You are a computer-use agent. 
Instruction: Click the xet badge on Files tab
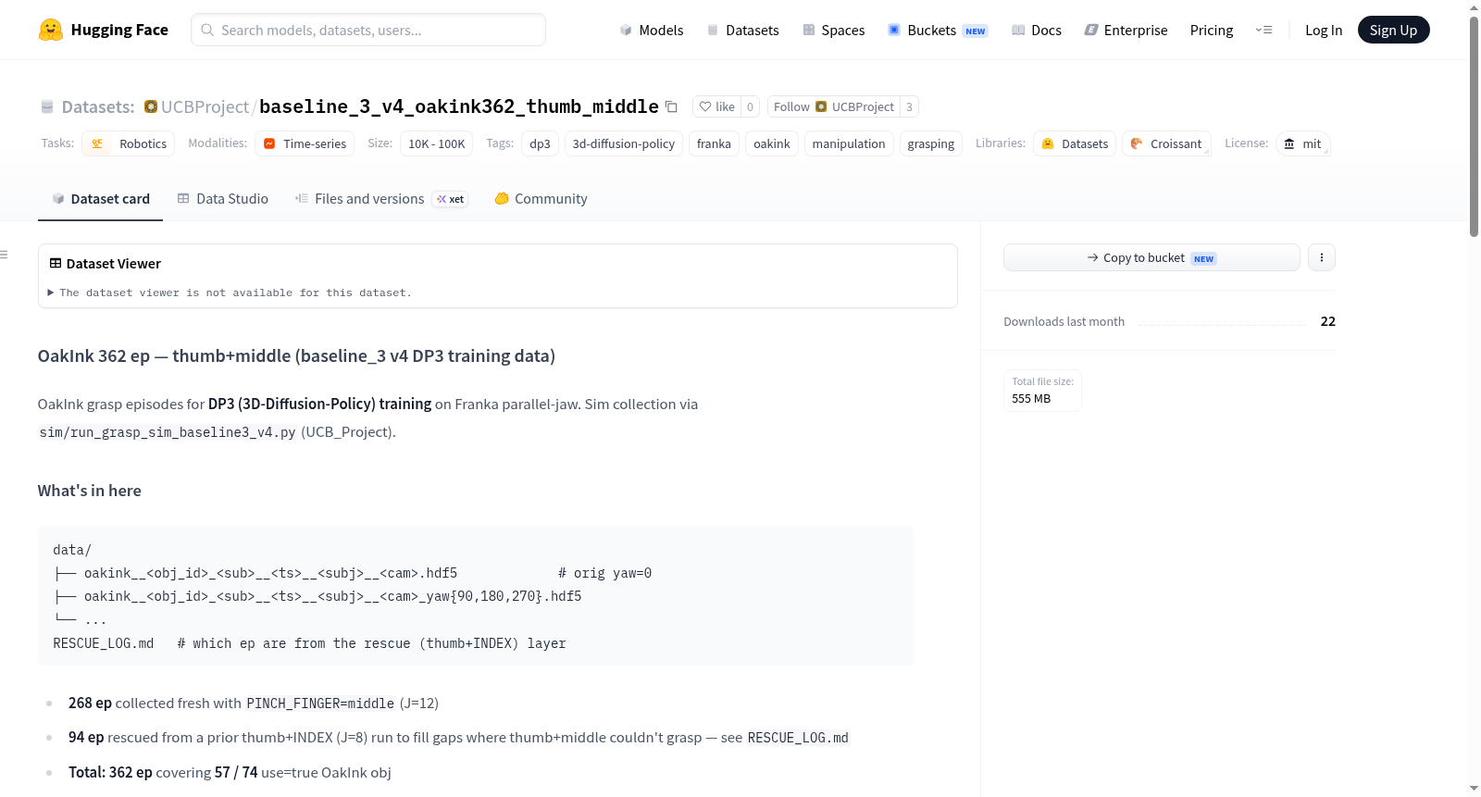451,199
